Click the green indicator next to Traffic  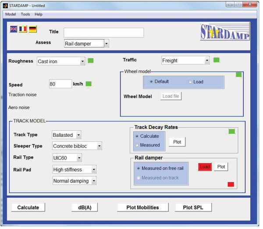point(216,60)
